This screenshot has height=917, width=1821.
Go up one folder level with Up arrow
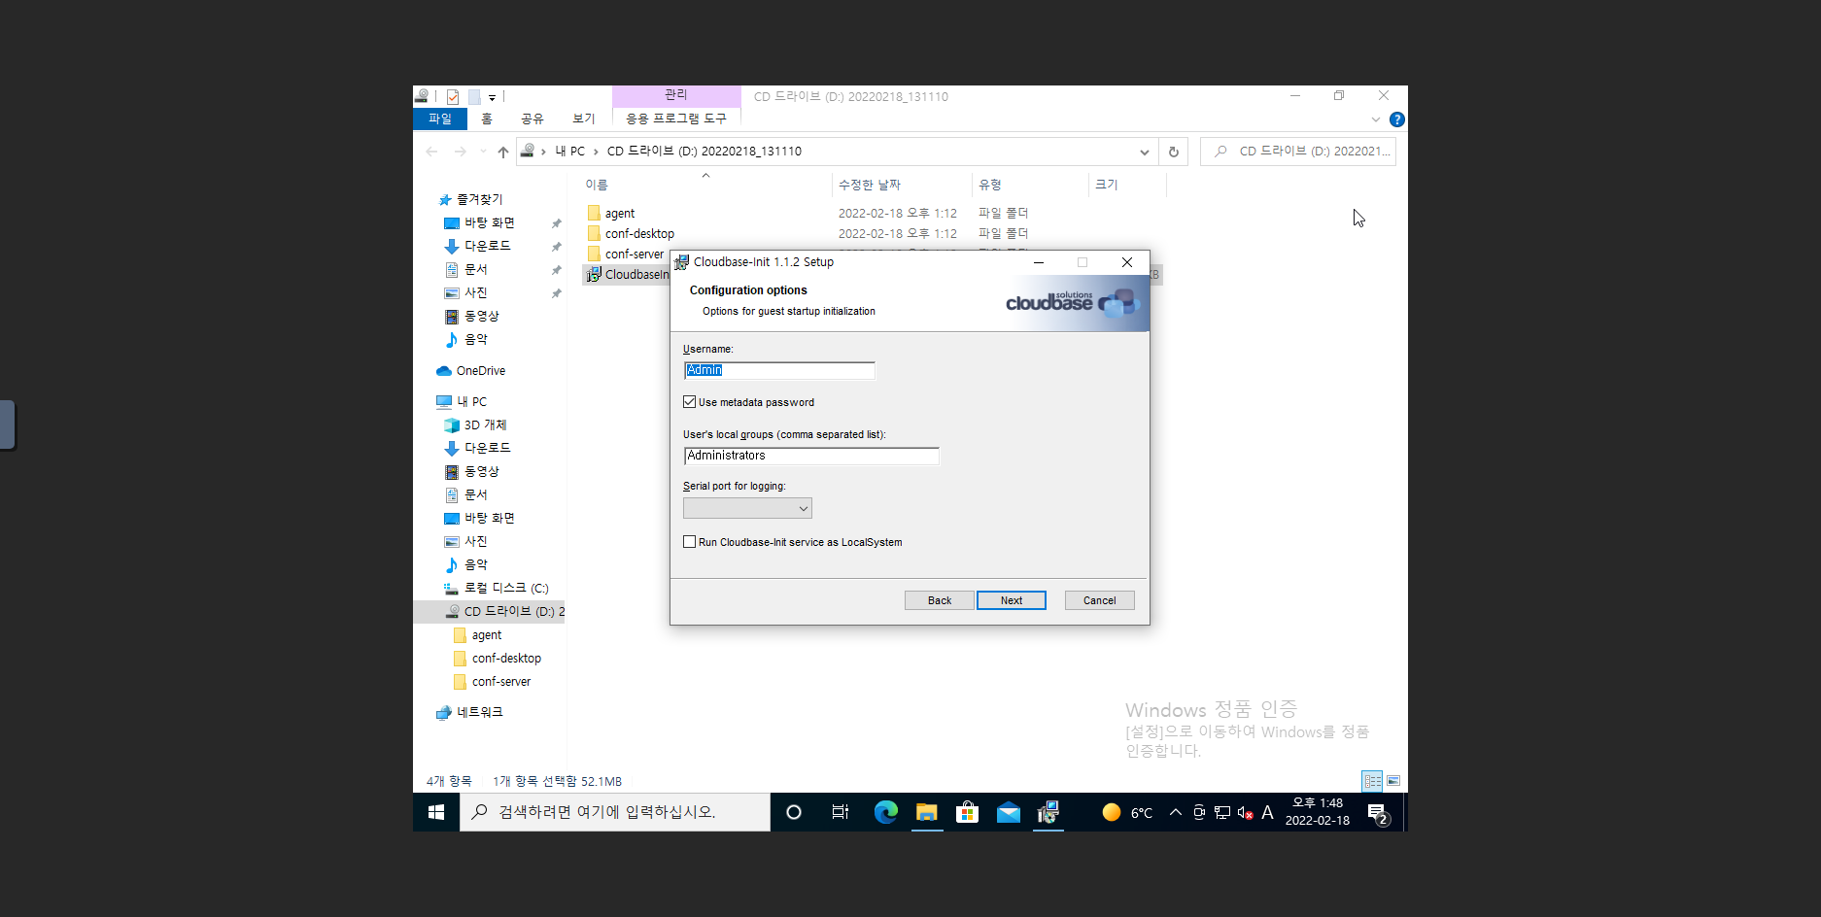[503, 152]
